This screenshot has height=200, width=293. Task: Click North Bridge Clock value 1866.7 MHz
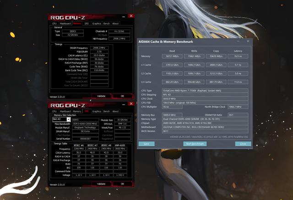pos(238,107)
